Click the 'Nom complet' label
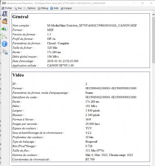 tap(22, 25)
